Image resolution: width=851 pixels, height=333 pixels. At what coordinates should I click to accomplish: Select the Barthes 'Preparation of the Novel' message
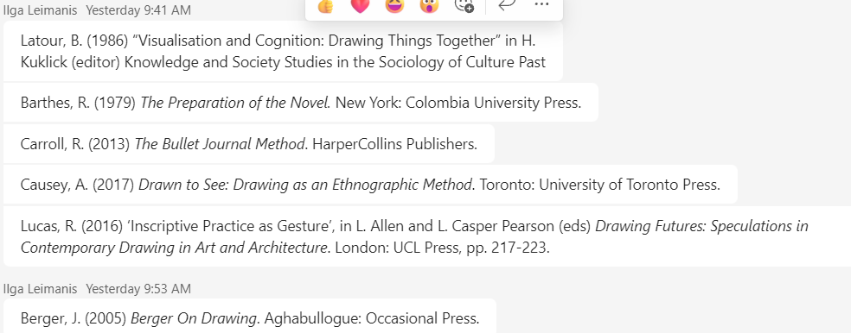coord(301,103)
